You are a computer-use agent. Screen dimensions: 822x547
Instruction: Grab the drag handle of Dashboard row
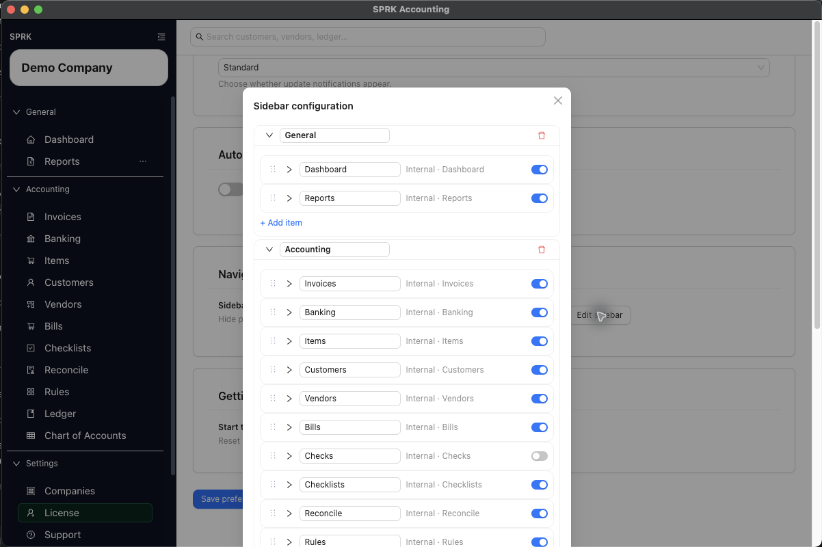[x=273, y=169]
